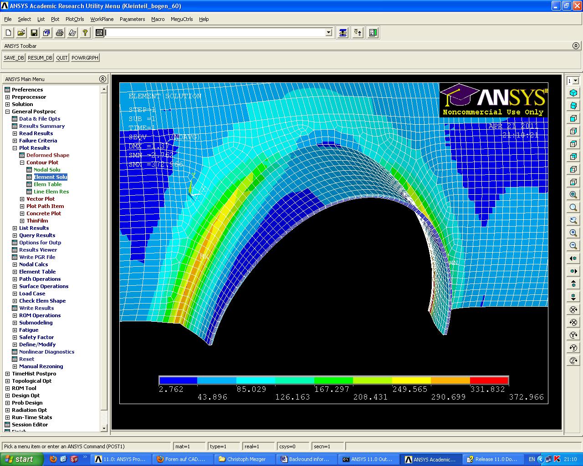
Task: Open the File menu
Action: point(8,19)
